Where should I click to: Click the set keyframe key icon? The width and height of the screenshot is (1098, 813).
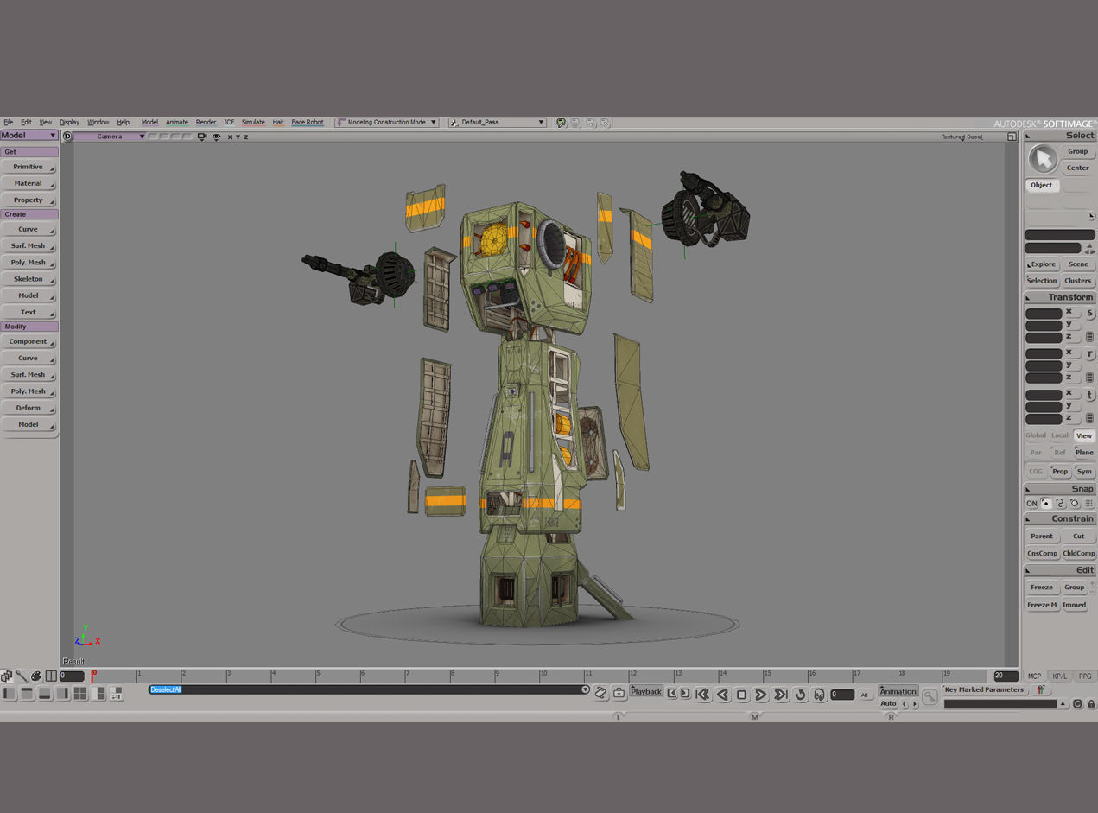(x=930, y=696)
